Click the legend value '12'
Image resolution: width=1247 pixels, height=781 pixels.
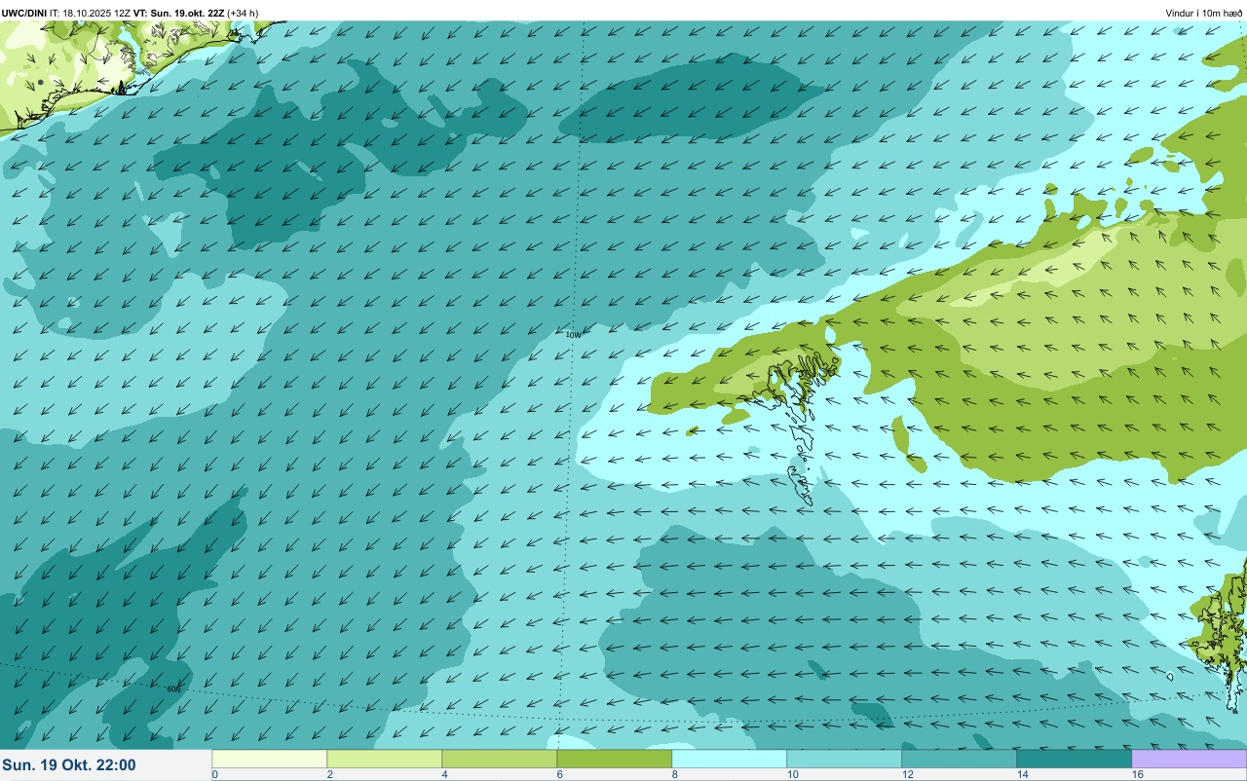click(x=907, y=774)
